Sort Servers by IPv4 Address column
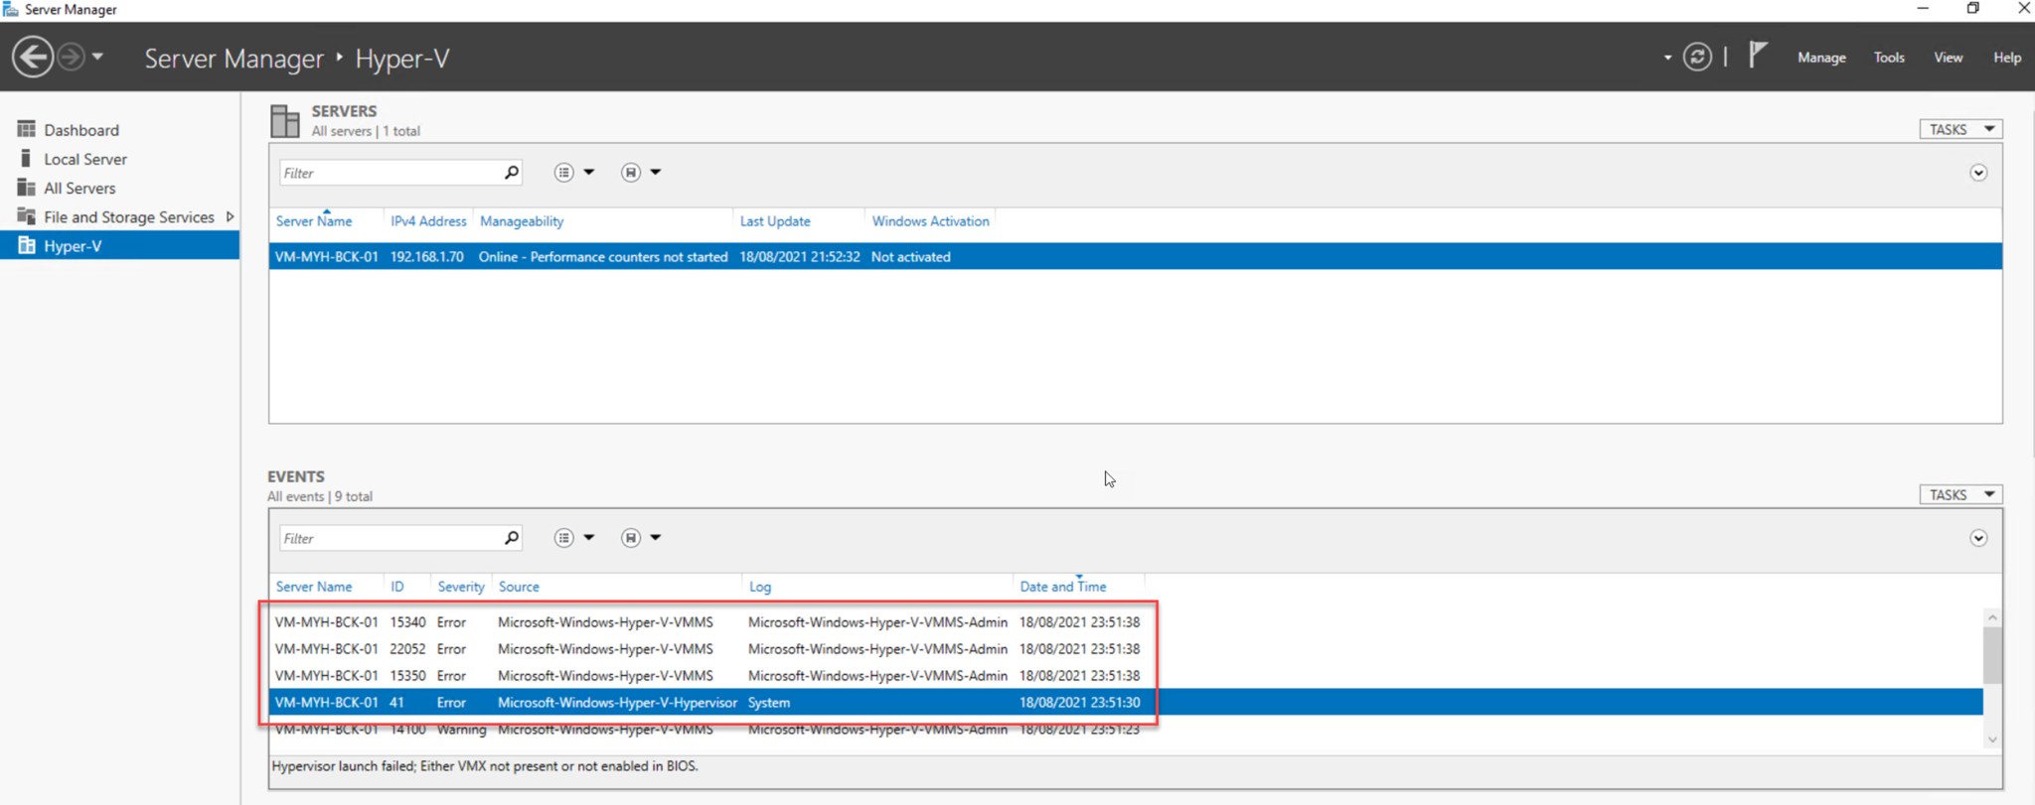 pyautogui.click(x=428, y=221)
